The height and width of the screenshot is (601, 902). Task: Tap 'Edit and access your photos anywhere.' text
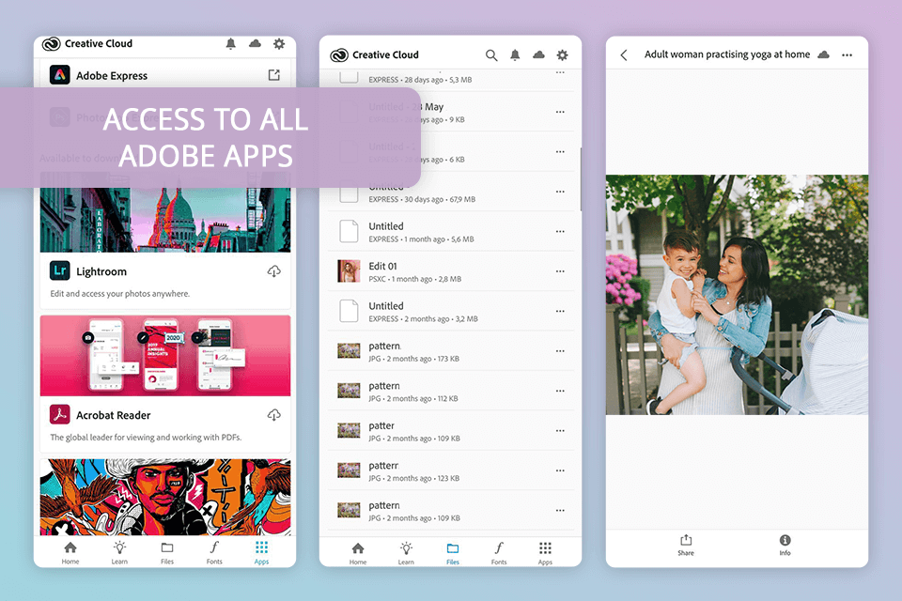119,293
